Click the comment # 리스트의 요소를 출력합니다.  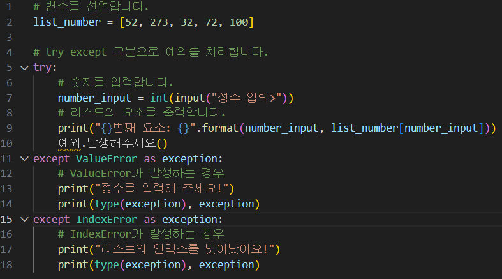point(142,113)
